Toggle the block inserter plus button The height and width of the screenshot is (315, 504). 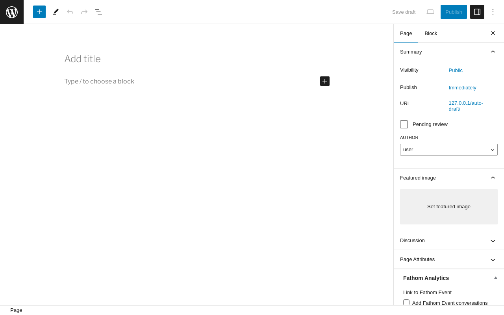point(39,12)
